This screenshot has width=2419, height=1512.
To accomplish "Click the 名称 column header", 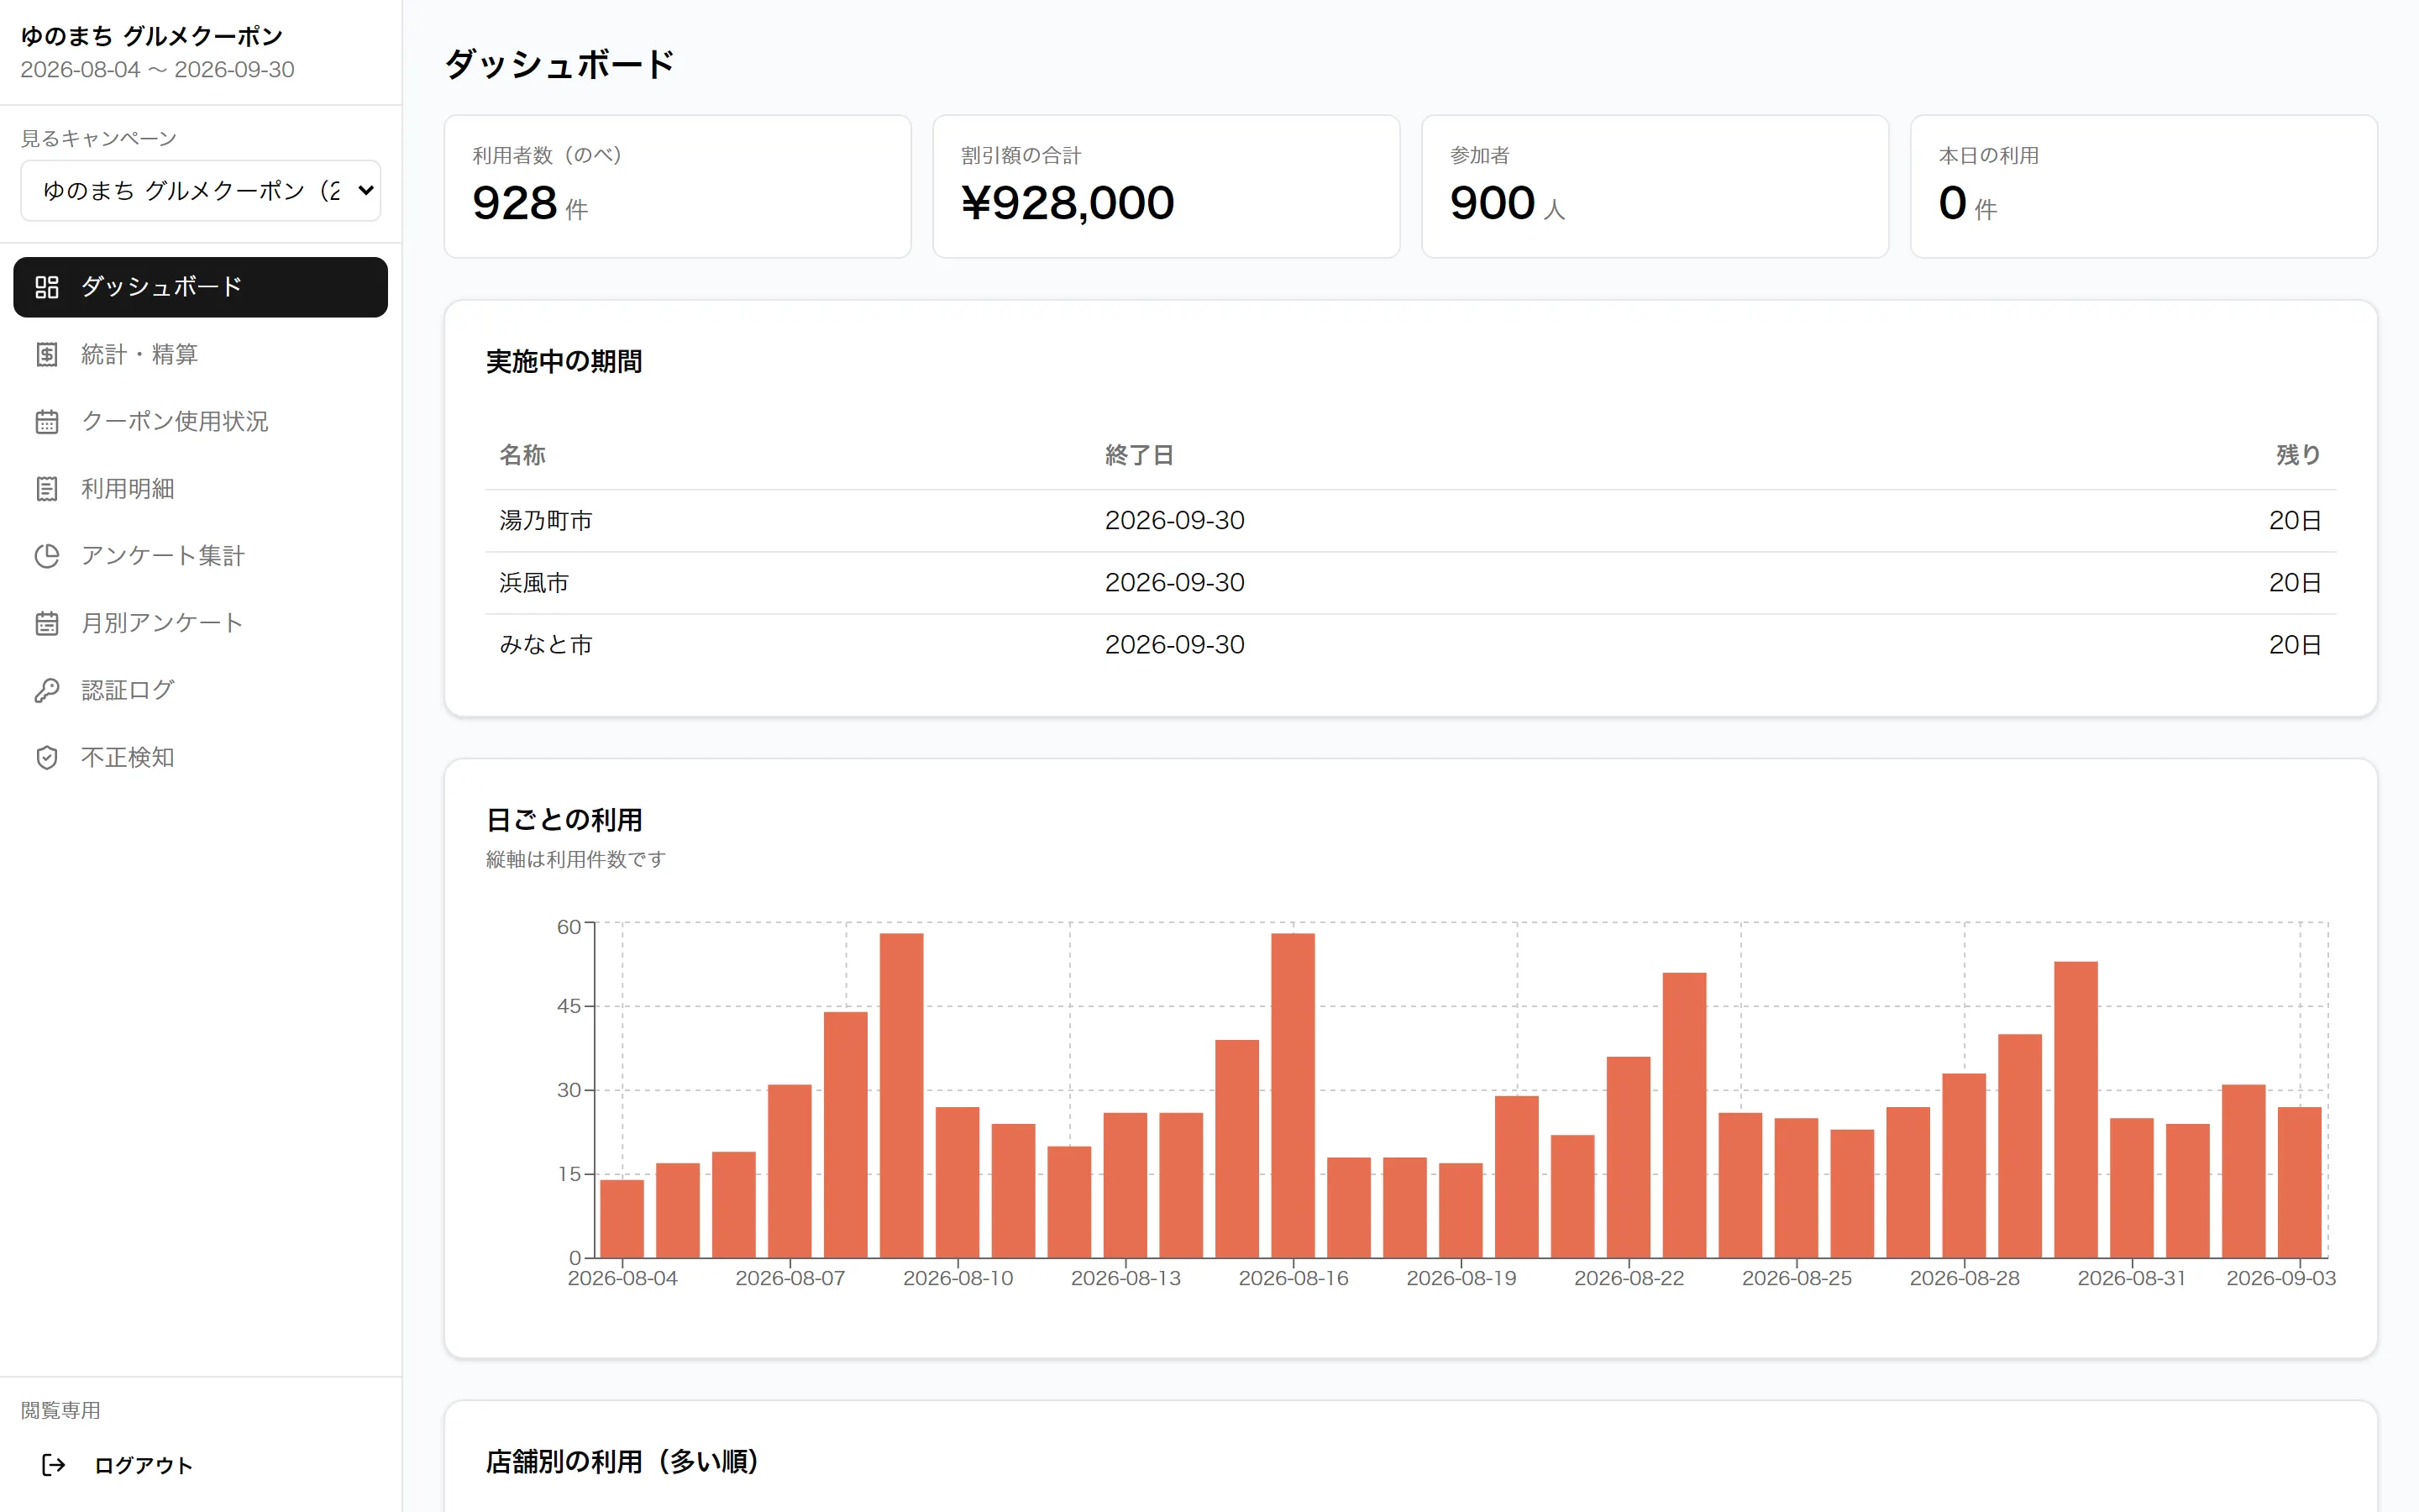I will click(x=522, y=455).
